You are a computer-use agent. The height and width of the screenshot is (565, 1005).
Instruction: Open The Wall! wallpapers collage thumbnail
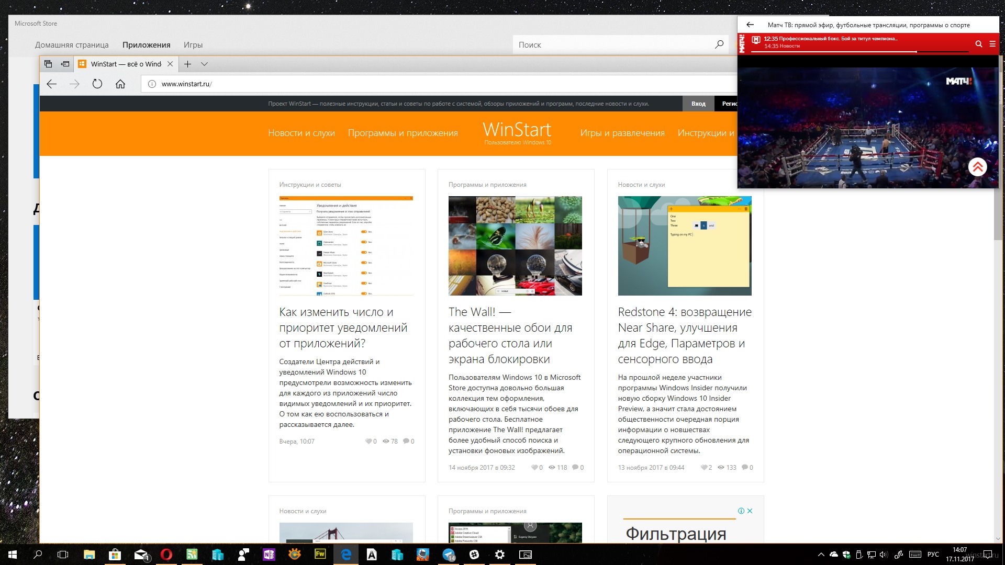click(x=515, y=246)
